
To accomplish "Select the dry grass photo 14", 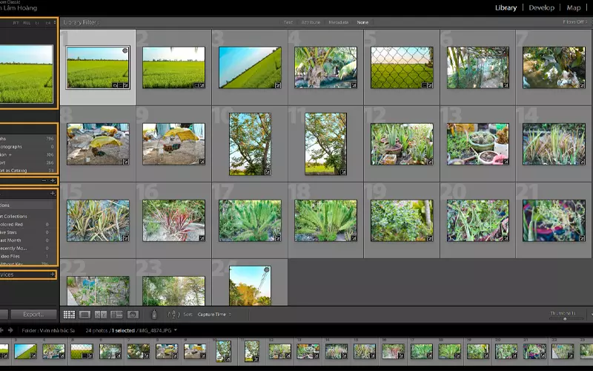I will pyautogui.click(x=554, y=144).
